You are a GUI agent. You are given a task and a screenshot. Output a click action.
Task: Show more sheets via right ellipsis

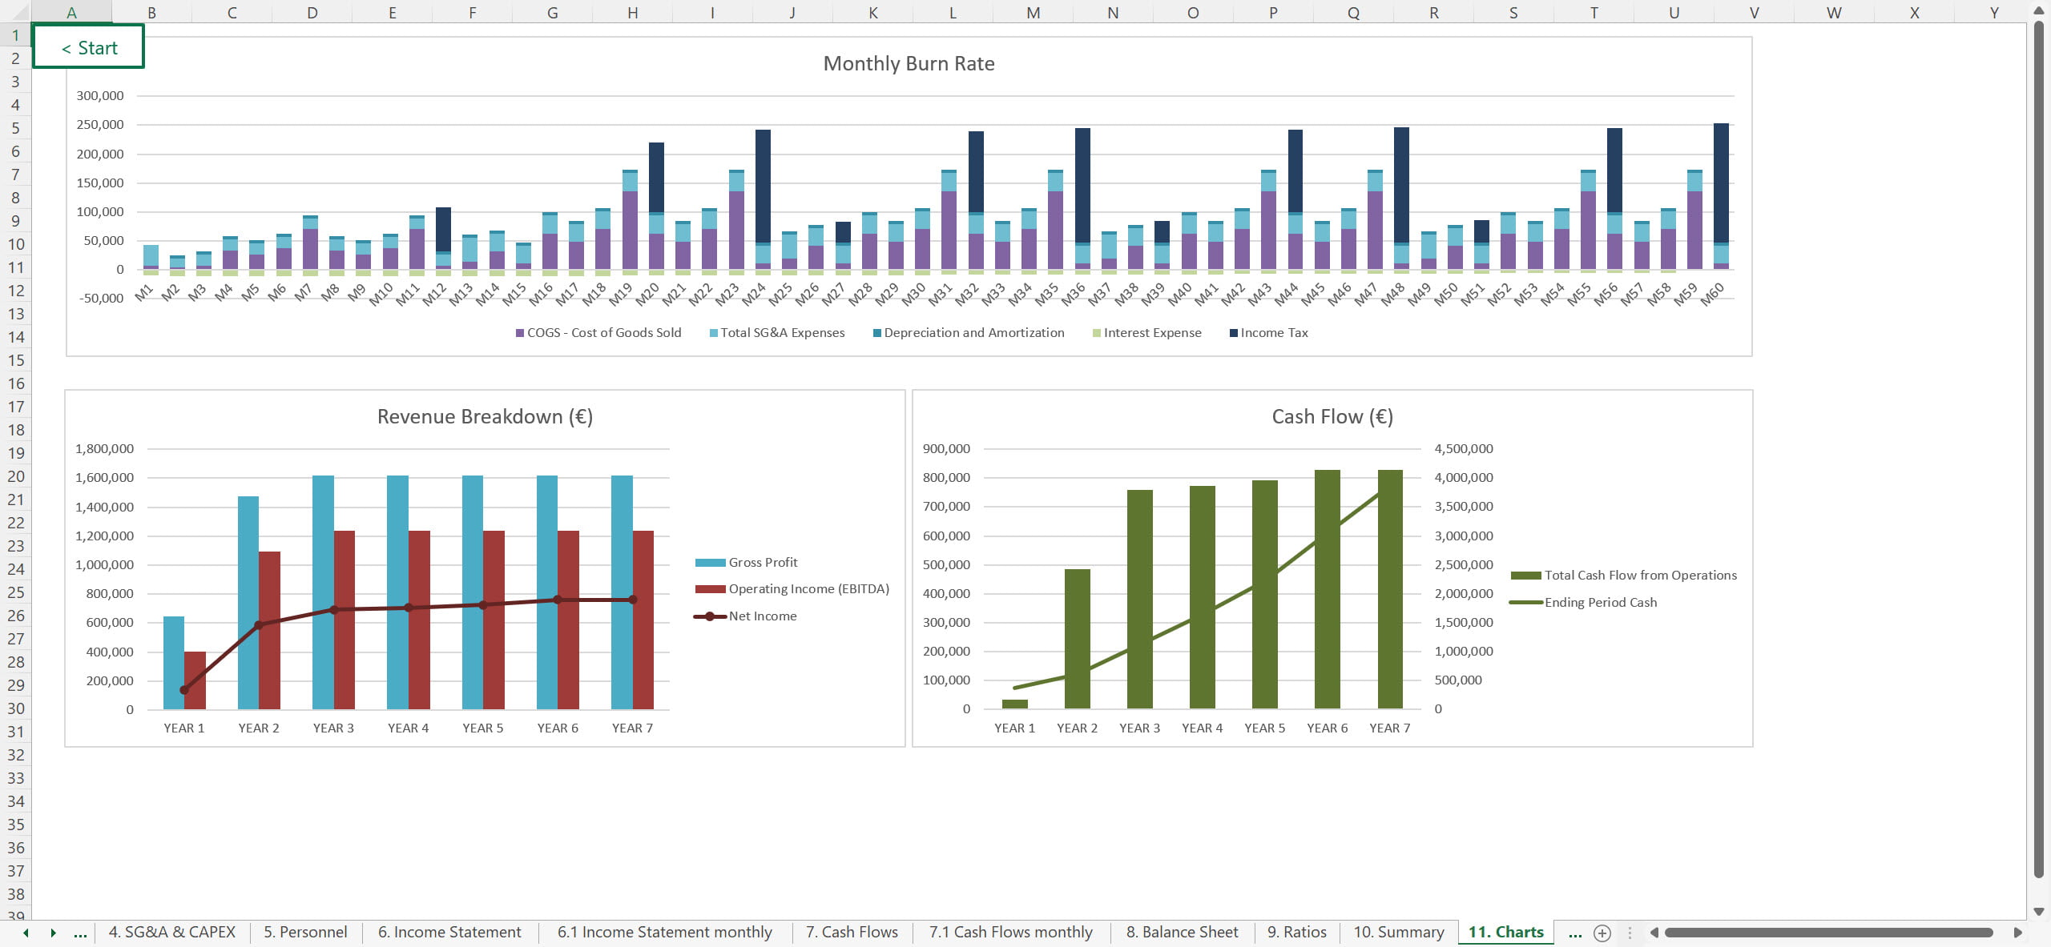point(1575,933)
